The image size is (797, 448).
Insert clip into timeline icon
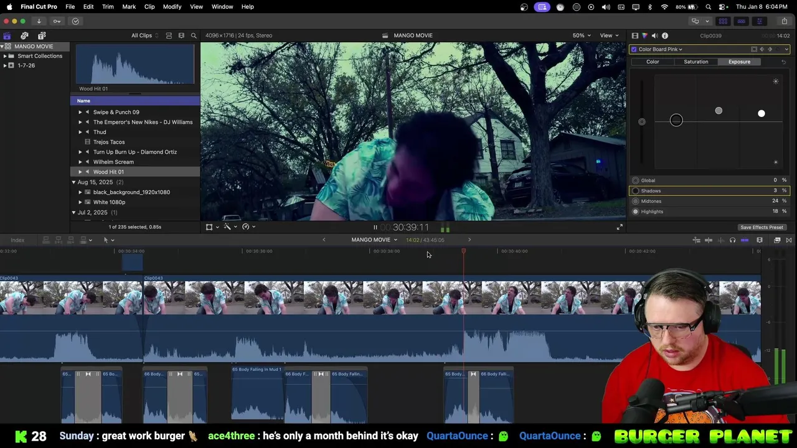[59, 240]
